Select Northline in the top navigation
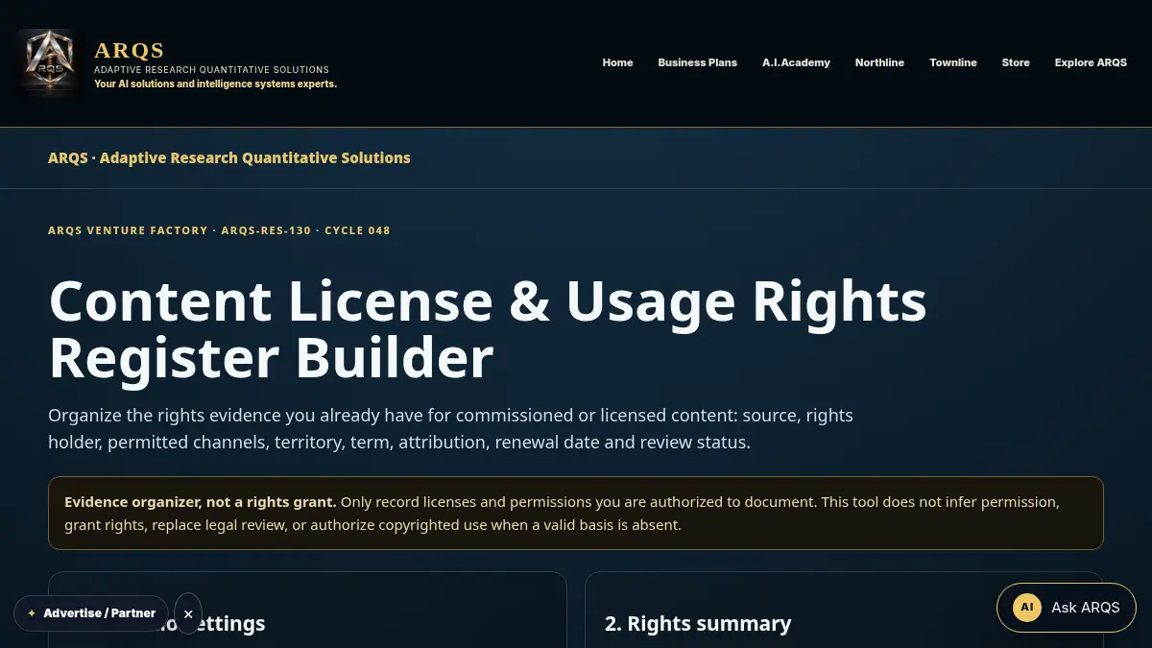This screenshot has height=648, width=1152. 879,62
